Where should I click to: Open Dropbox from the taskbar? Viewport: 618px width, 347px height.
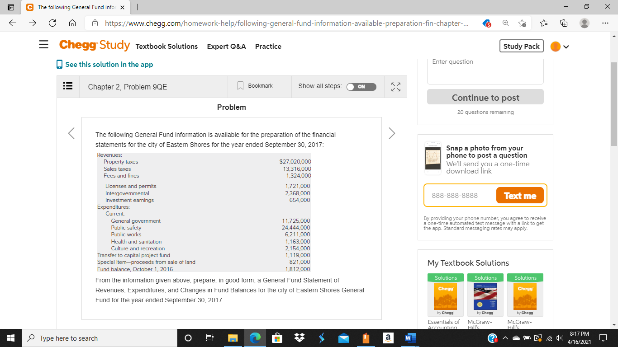click(x=299, y=338)
